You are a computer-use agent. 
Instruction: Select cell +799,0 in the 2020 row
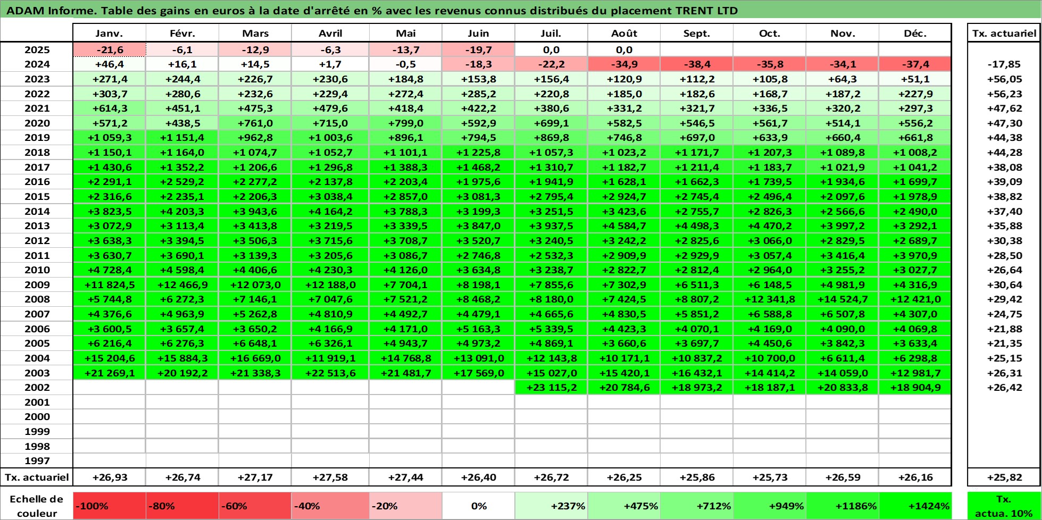click(406, 123)
